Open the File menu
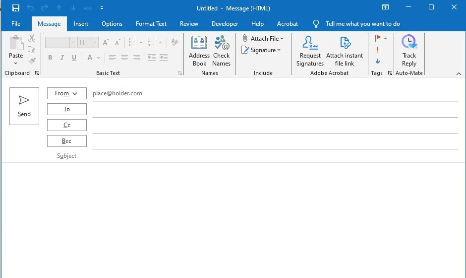466x278 pixels. pos(16,24)
